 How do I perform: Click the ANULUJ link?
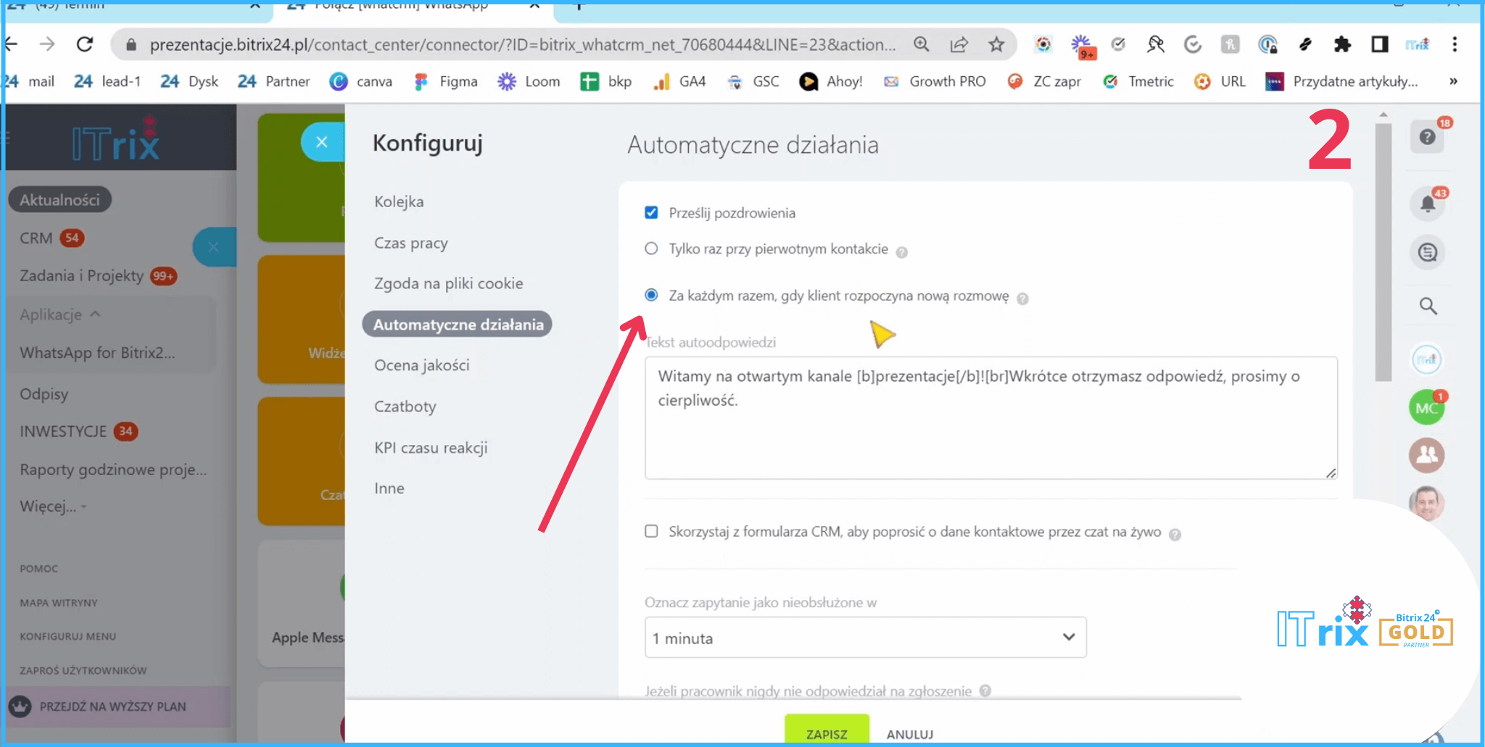coord(909,734)
